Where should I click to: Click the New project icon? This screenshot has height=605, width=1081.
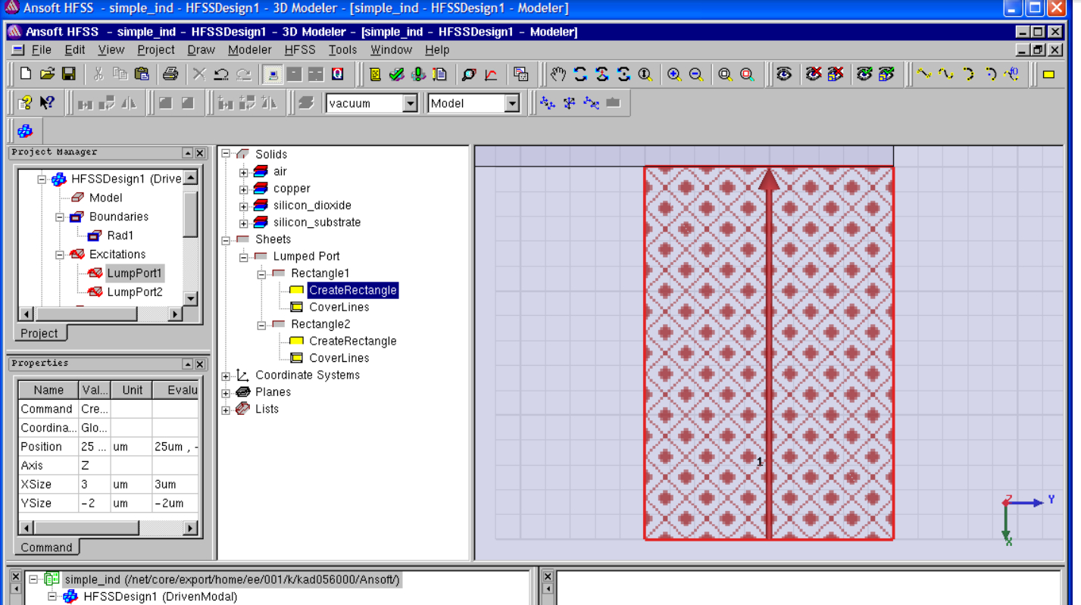tap(26, 74)
